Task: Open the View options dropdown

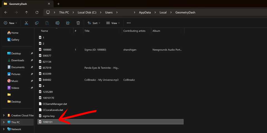Action: [x=113, y=23]
